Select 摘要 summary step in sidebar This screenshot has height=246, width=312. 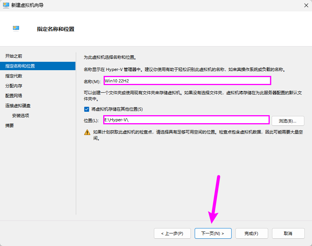click(10, 125)
